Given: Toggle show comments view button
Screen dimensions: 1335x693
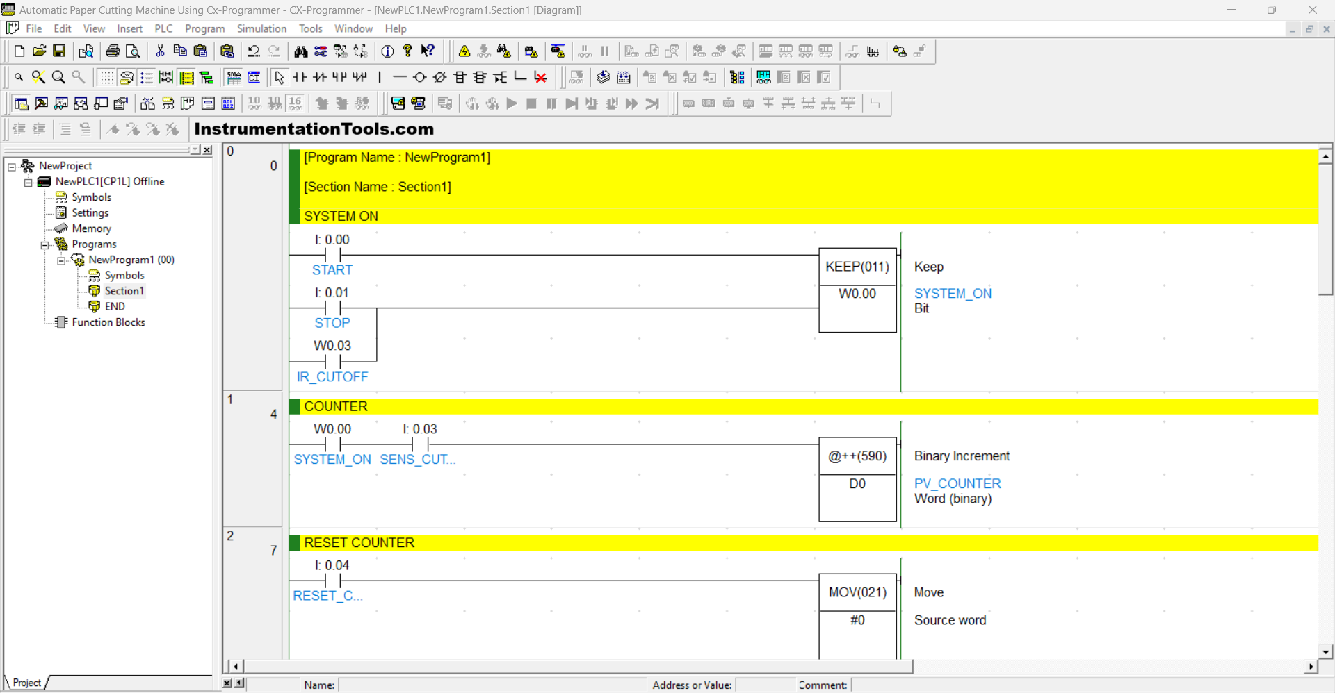Looking at the screenshot, I should (127, 77).
